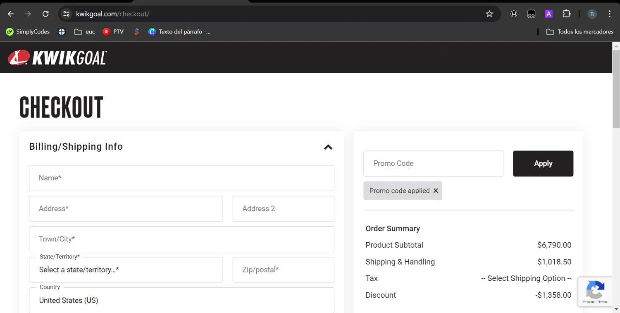Screen dimensions: 620x313
Task: Bookmark this page with the star icon
Action: coord(489,14)
